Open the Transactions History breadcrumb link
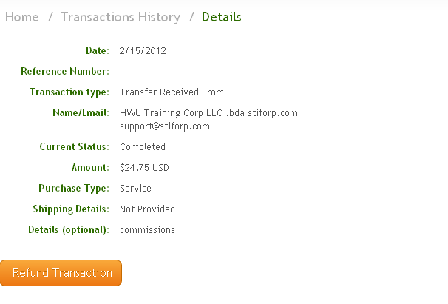The image size is (448, 304). coord(120,17)
